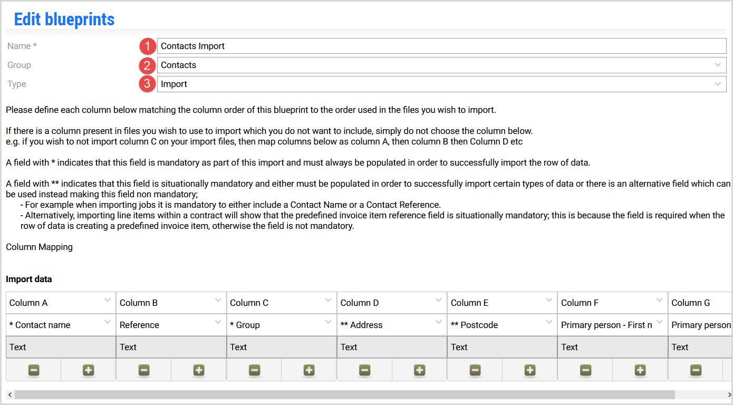
Task: Click the plus icon under Column B
Action: pos(199,370)
